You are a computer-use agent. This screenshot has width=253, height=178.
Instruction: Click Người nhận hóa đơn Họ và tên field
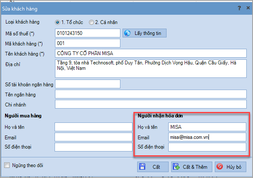coord(207,127)
